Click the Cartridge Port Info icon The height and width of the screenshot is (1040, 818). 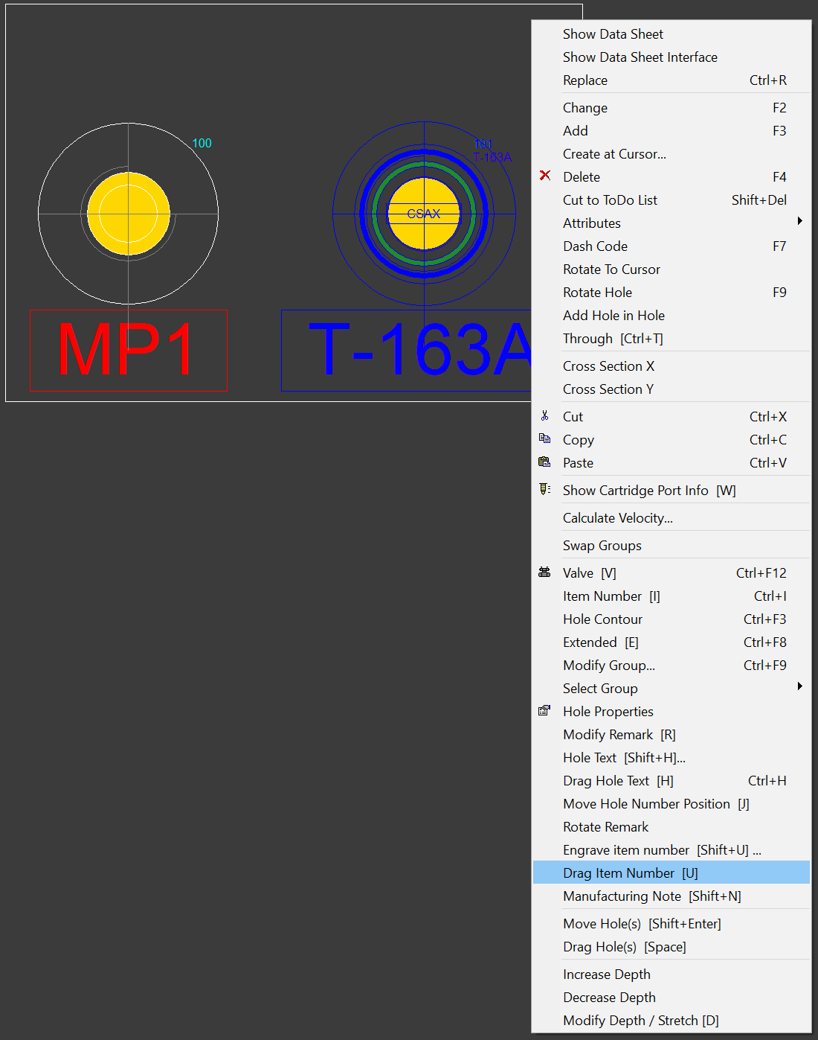544,489
